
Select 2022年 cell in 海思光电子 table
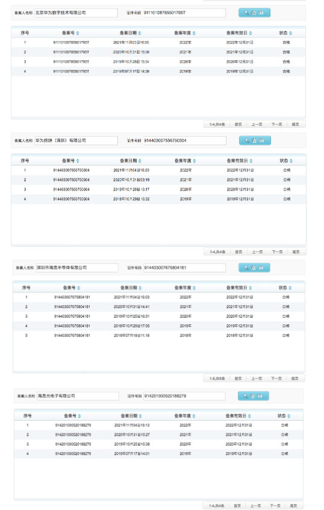(x=185, y=425)
